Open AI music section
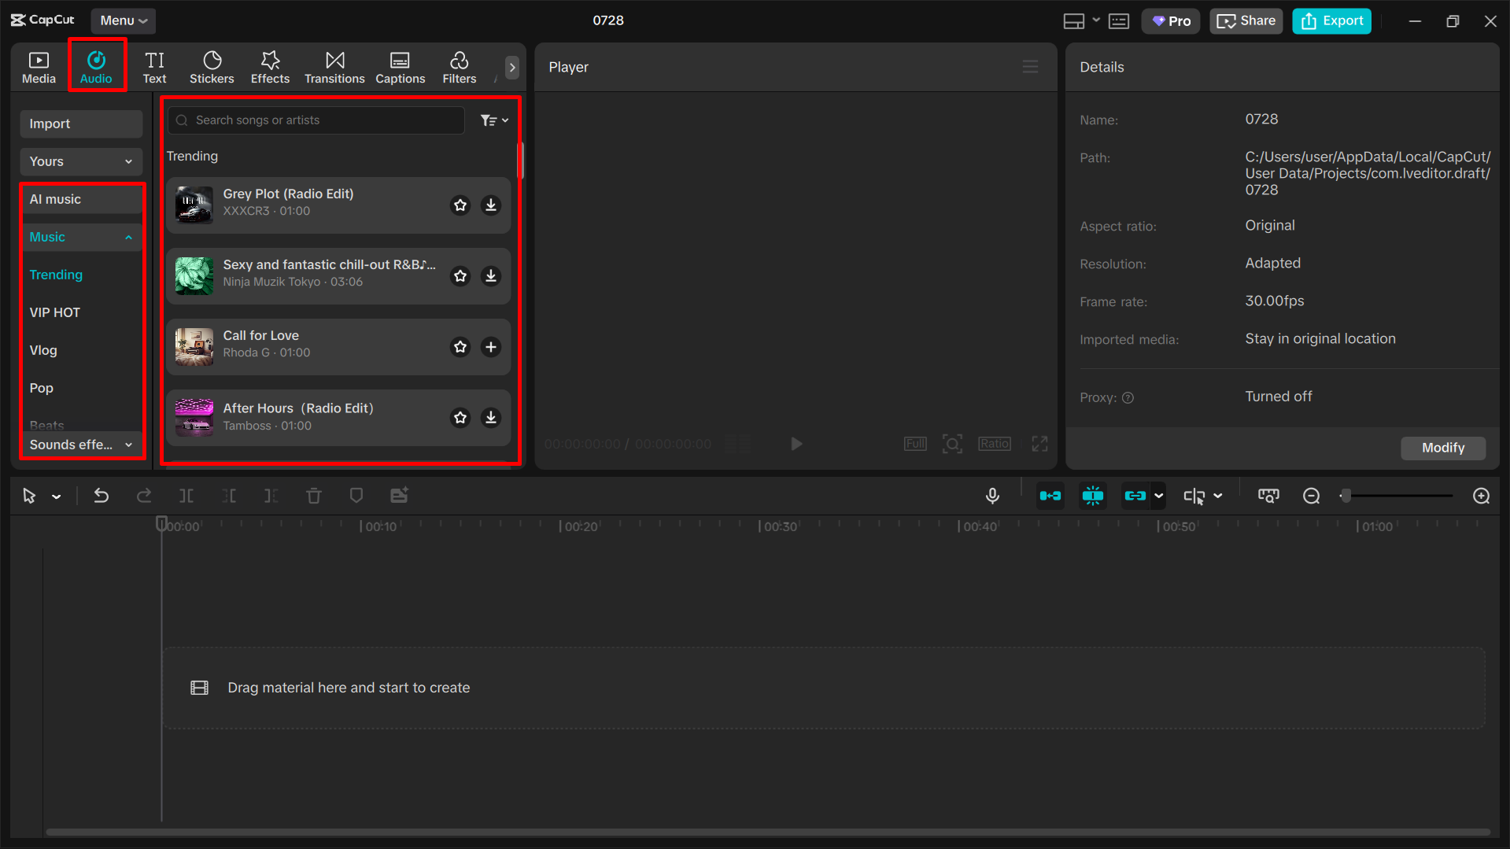1510x849 pixels. tap(81, 199)
